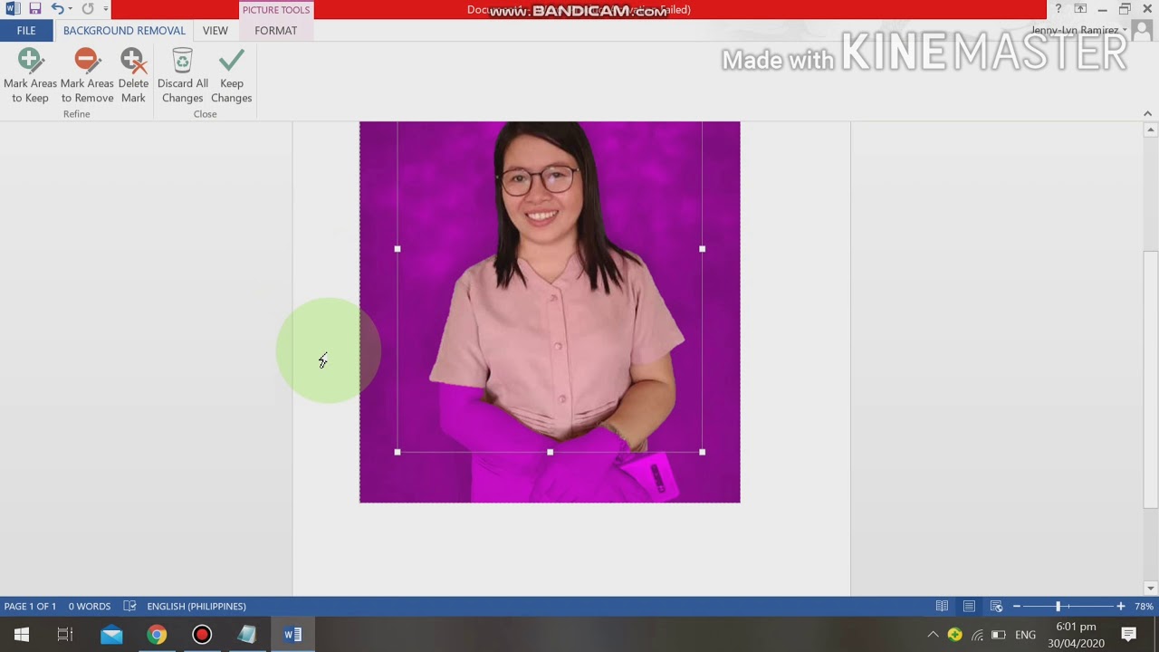Switch to Print Layout view
This screenshot has height=652, width=1159.
[x=969, y=606]
